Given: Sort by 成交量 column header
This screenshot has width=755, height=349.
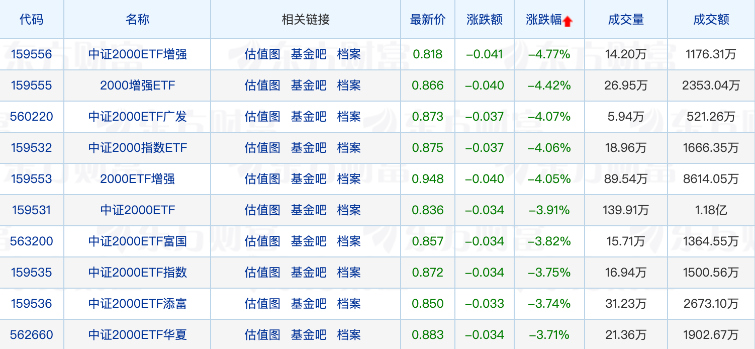Looking at the screenshot, I should 626,20.
